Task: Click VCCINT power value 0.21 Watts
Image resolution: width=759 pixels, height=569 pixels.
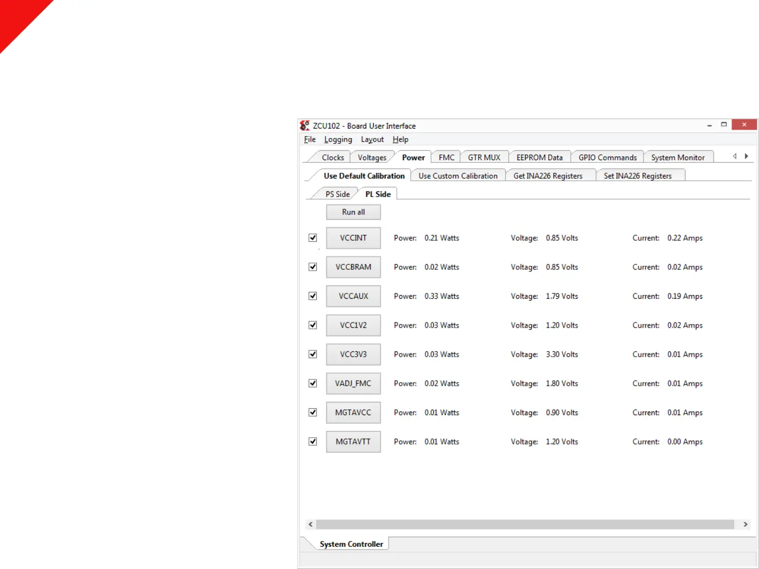Action: [442, 238]
